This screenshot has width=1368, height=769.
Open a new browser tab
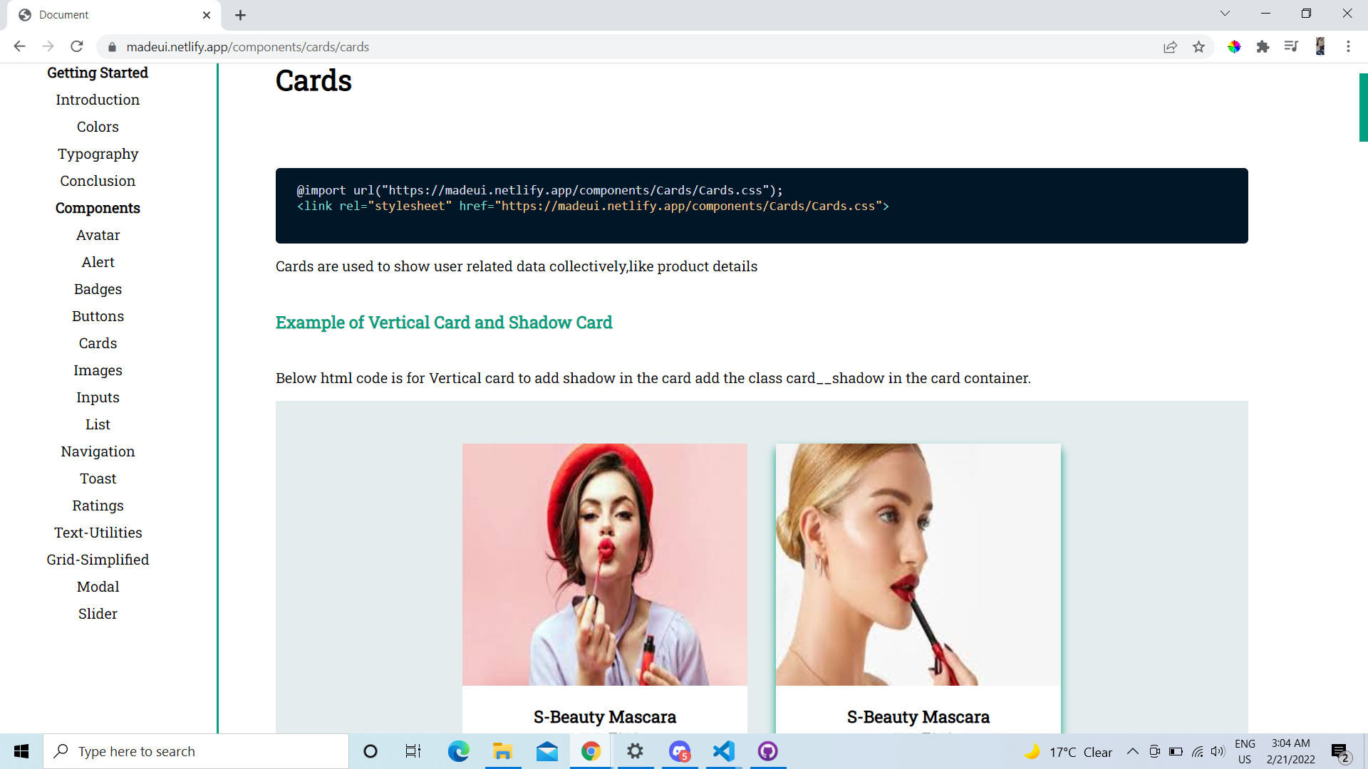tap(240, 15)
